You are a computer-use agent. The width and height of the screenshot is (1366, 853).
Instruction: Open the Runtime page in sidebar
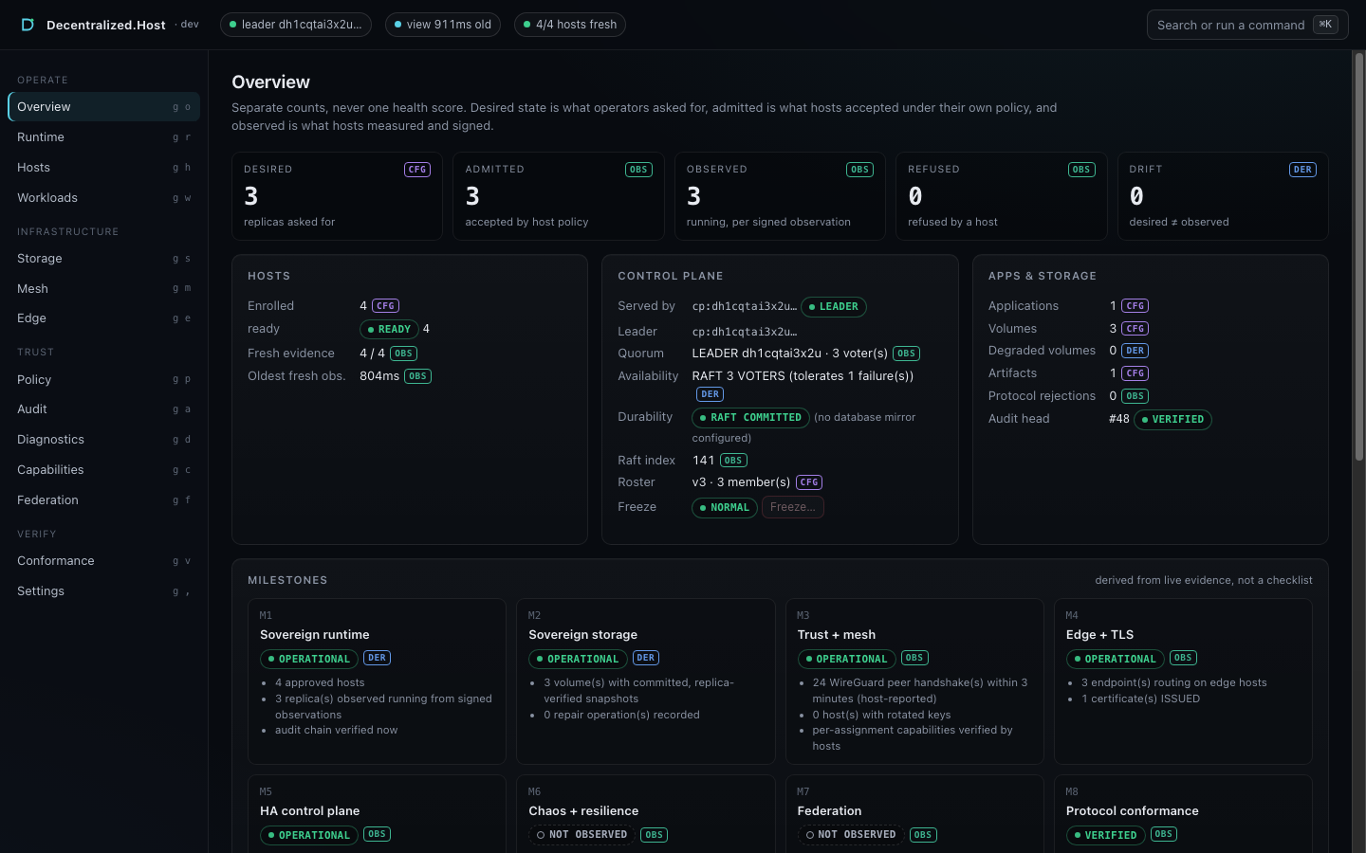pos(104,137)
